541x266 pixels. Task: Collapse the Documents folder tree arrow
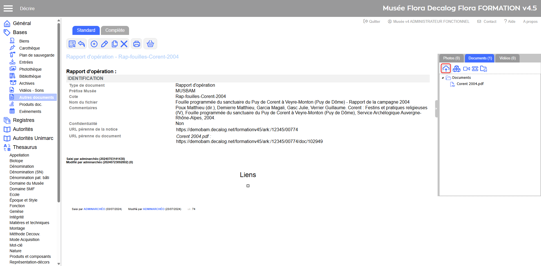(443, 78)
